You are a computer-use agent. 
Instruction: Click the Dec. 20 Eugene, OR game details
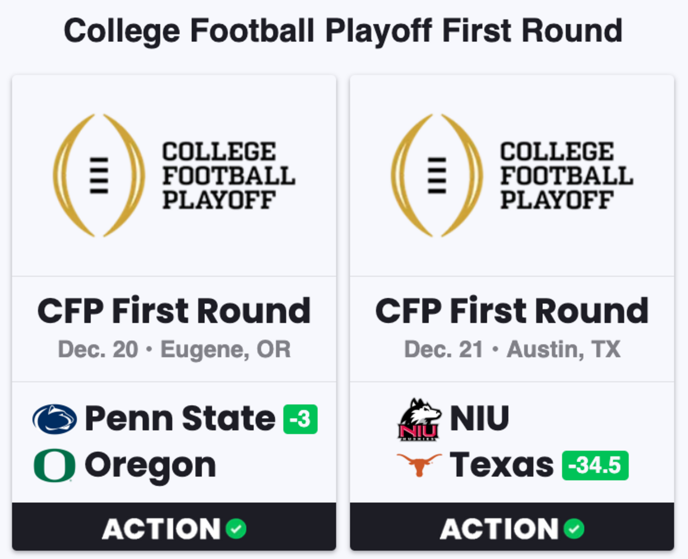(174, 349)
